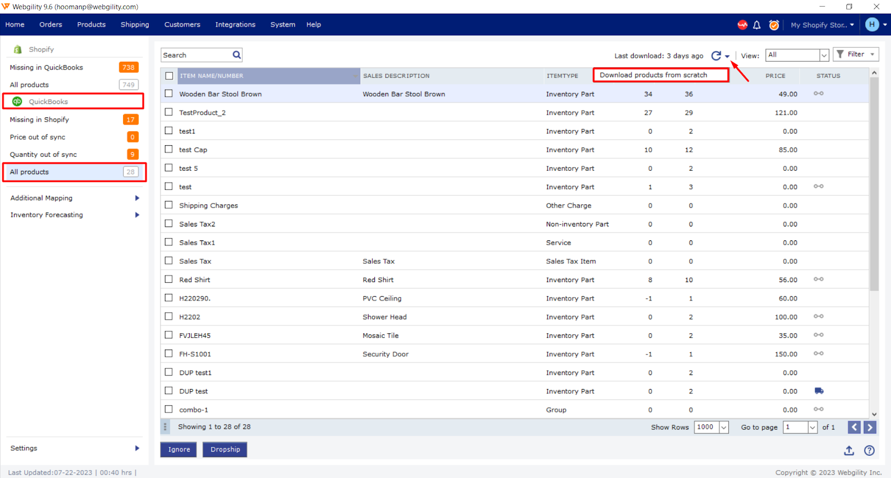The height and width of the screenshot is (478, 891).
Task: Click link status icon for the test row
Action: click(819, 186)
